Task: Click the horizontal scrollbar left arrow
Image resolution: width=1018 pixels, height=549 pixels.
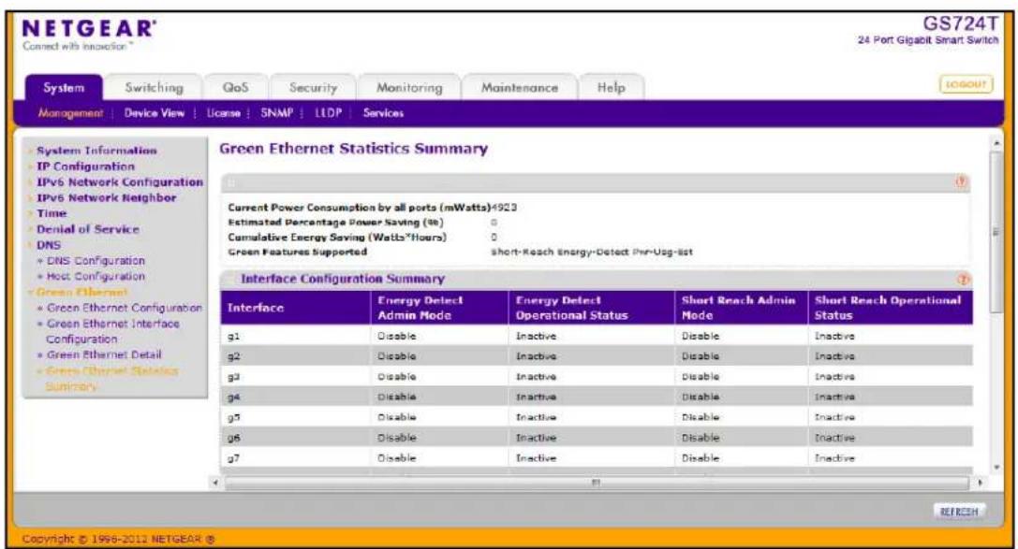Action: [x=214, y=483]
